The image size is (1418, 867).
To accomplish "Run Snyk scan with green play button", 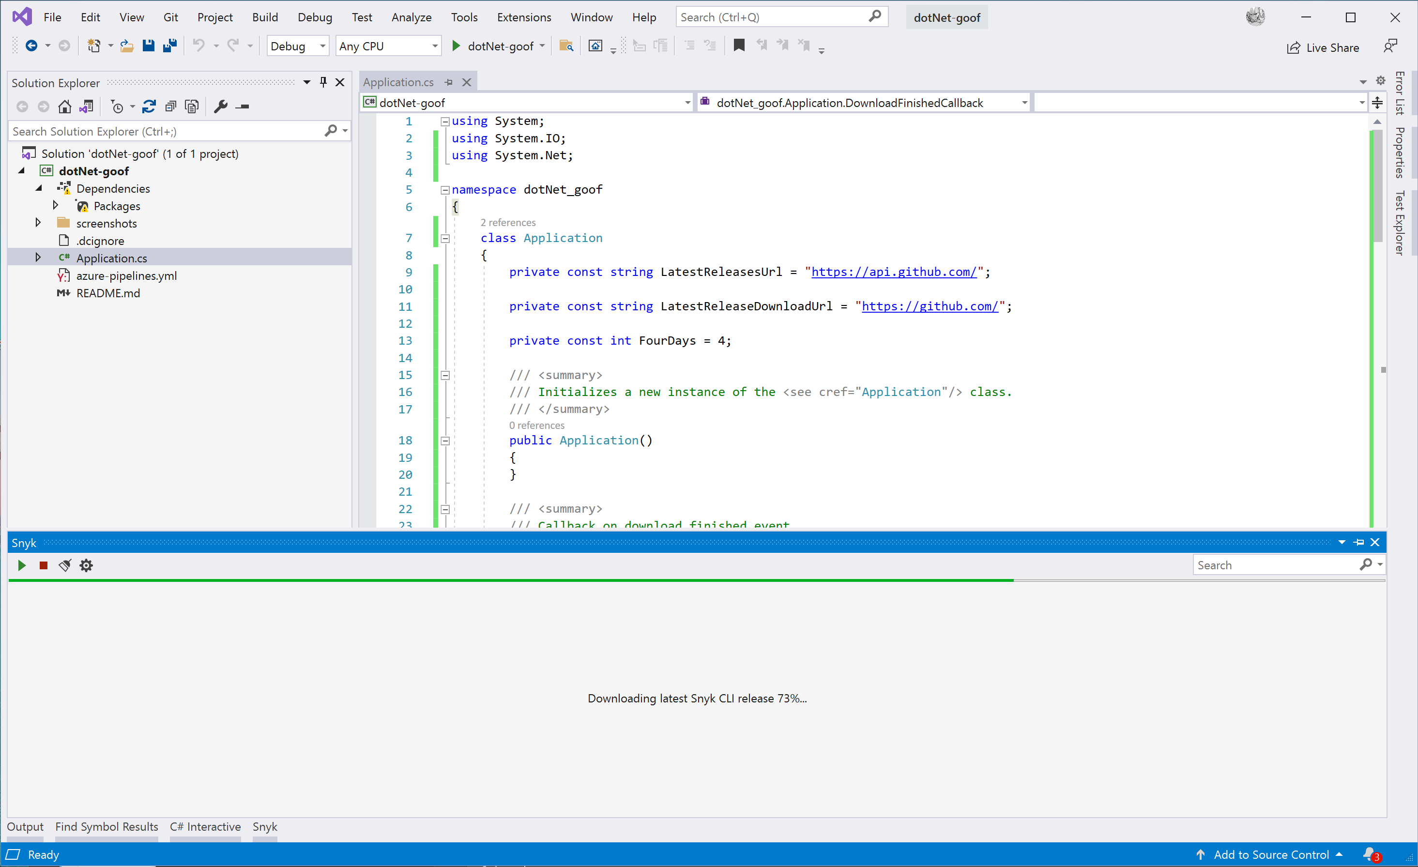I will [x=22, y=565].
